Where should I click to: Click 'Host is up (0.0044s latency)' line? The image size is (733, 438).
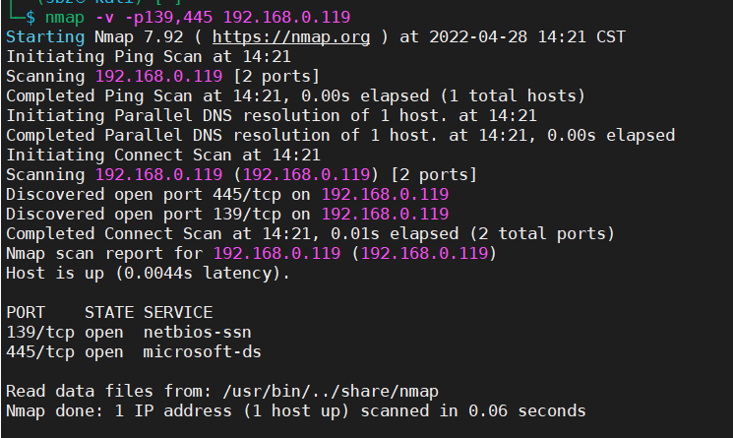click(x=149, y=273)
